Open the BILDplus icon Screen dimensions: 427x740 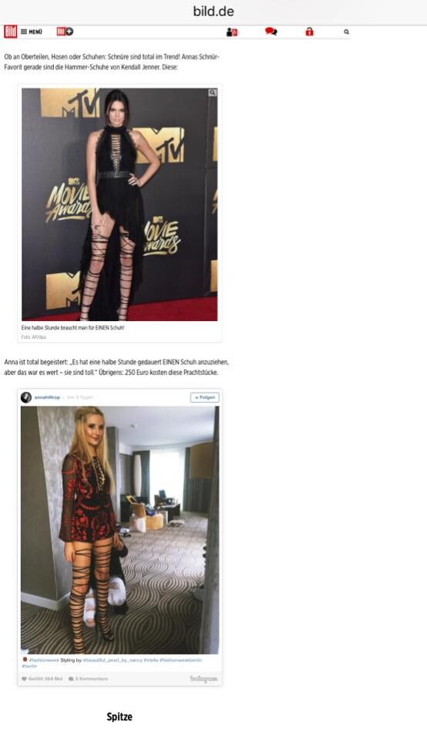(x=65, y=32)
